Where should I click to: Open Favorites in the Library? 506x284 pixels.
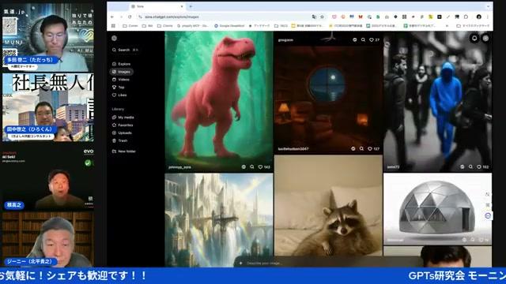123,125
